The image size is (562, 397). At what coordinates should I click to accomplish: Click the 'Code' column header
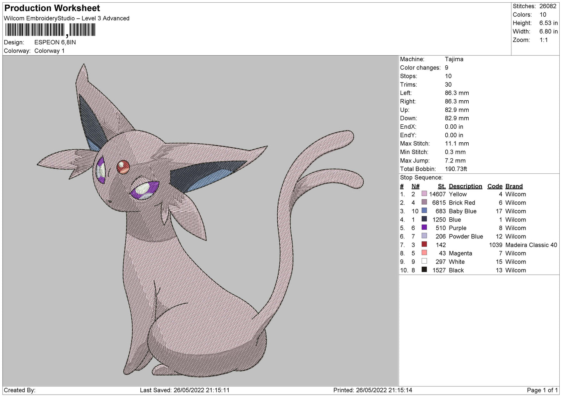(x=495, y=186)
